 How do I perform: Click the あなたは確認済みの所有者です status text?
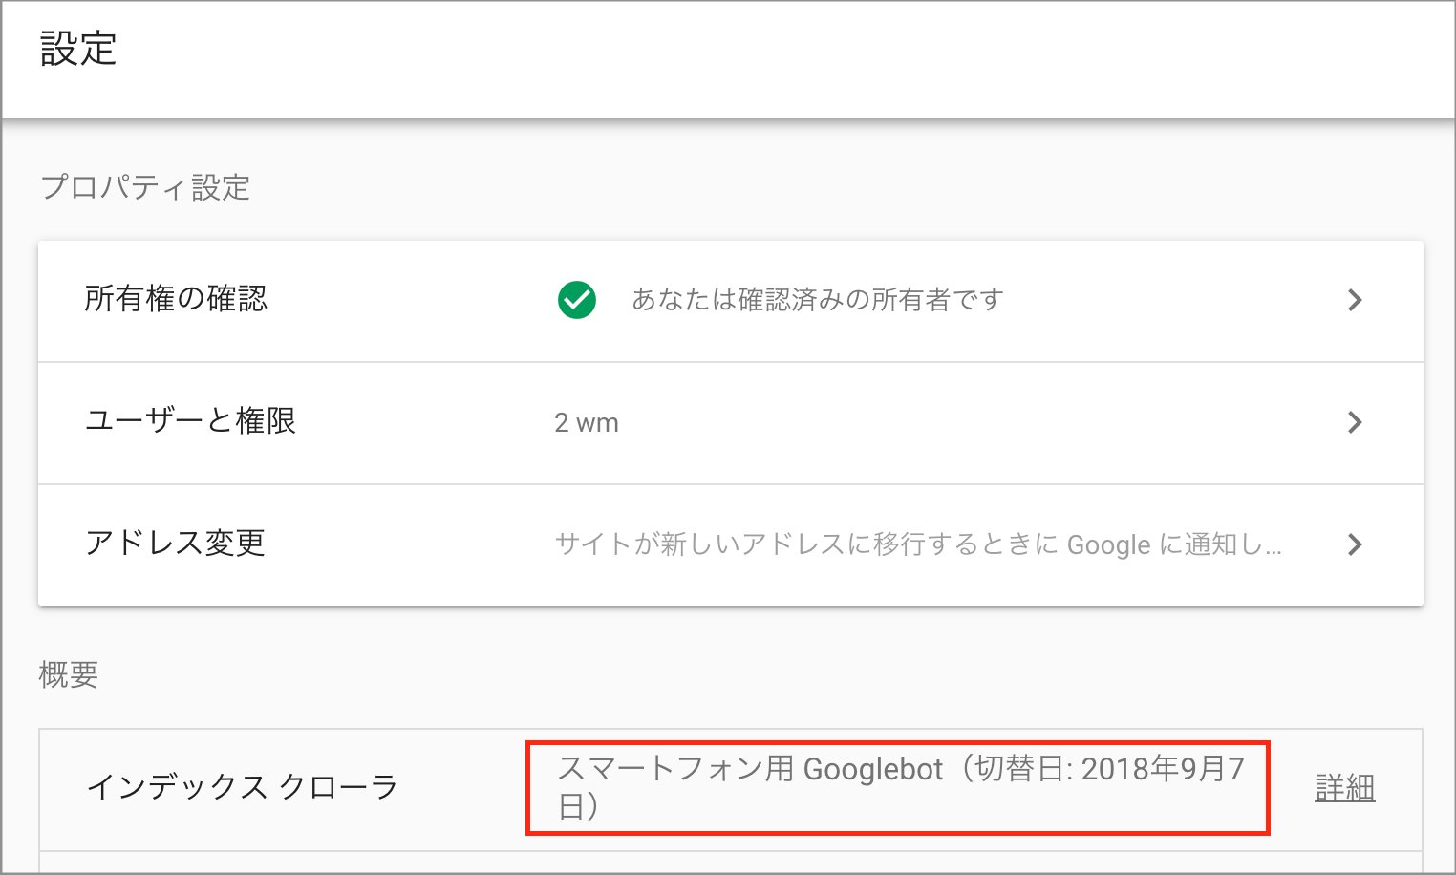coord(817,300)
